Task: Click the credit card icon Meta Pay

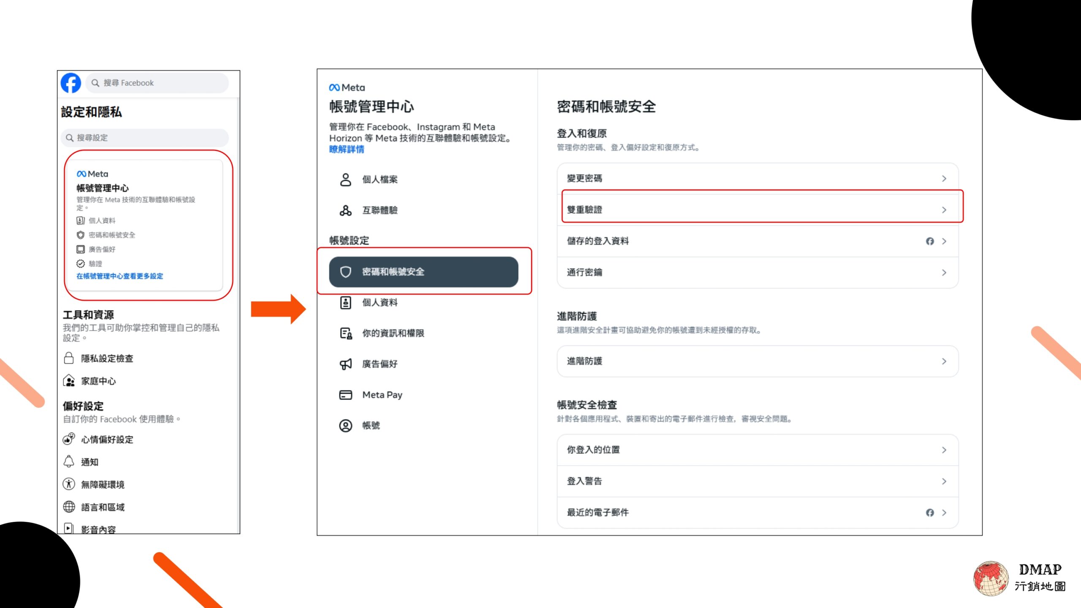Action: (345, 395)
